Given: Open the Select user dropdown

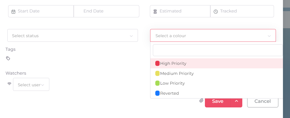Looking at the screenshot, I should click(31, 85).
